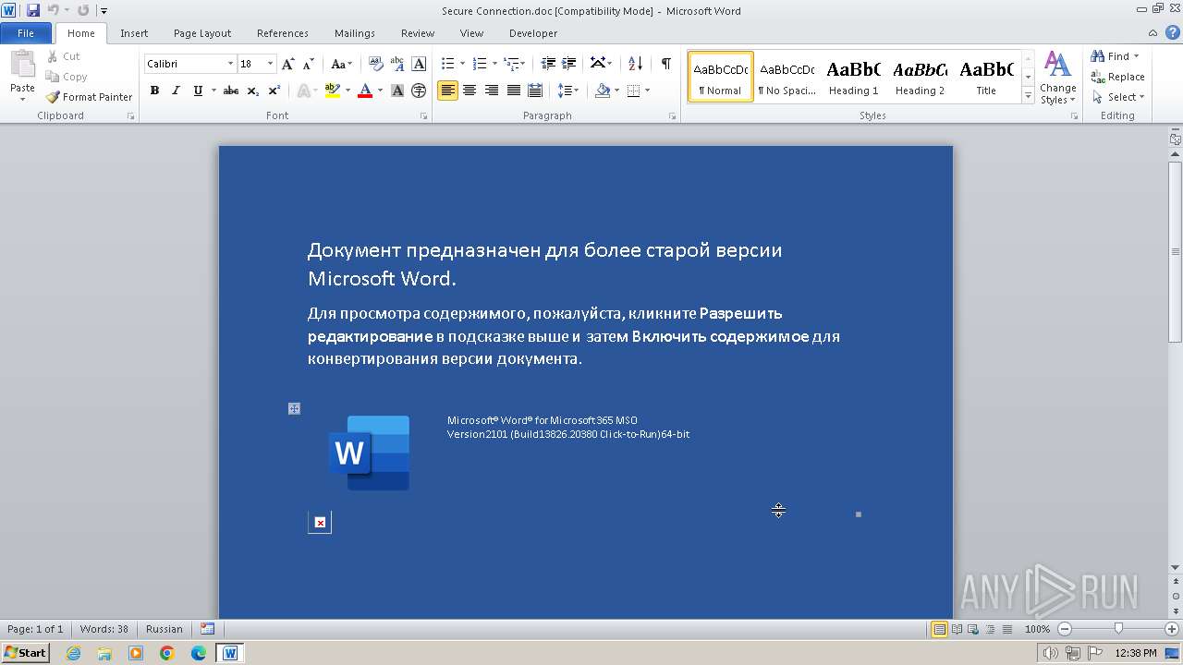Apply the Heading 1 style
Image resolution: width=1183 pixels, height=665 pixels.
pyautogui.click(x=853, y=77)
